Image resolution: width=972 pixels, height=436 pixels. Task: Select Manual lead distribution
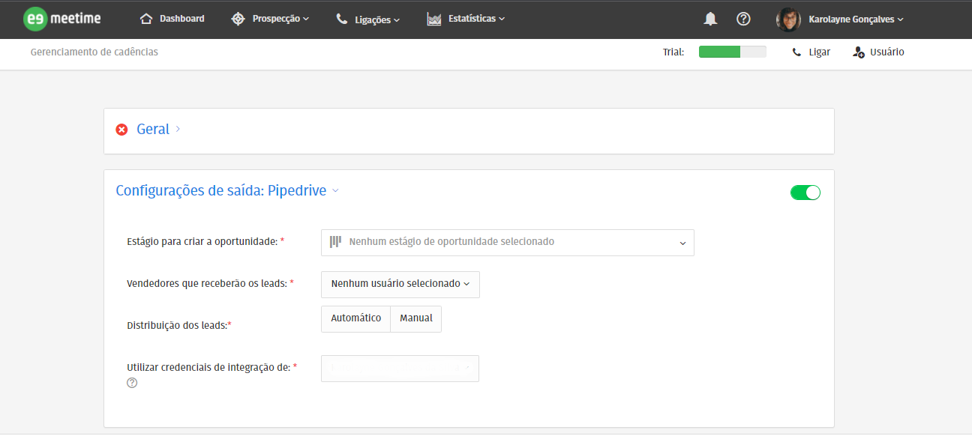[x=416, y=318]
